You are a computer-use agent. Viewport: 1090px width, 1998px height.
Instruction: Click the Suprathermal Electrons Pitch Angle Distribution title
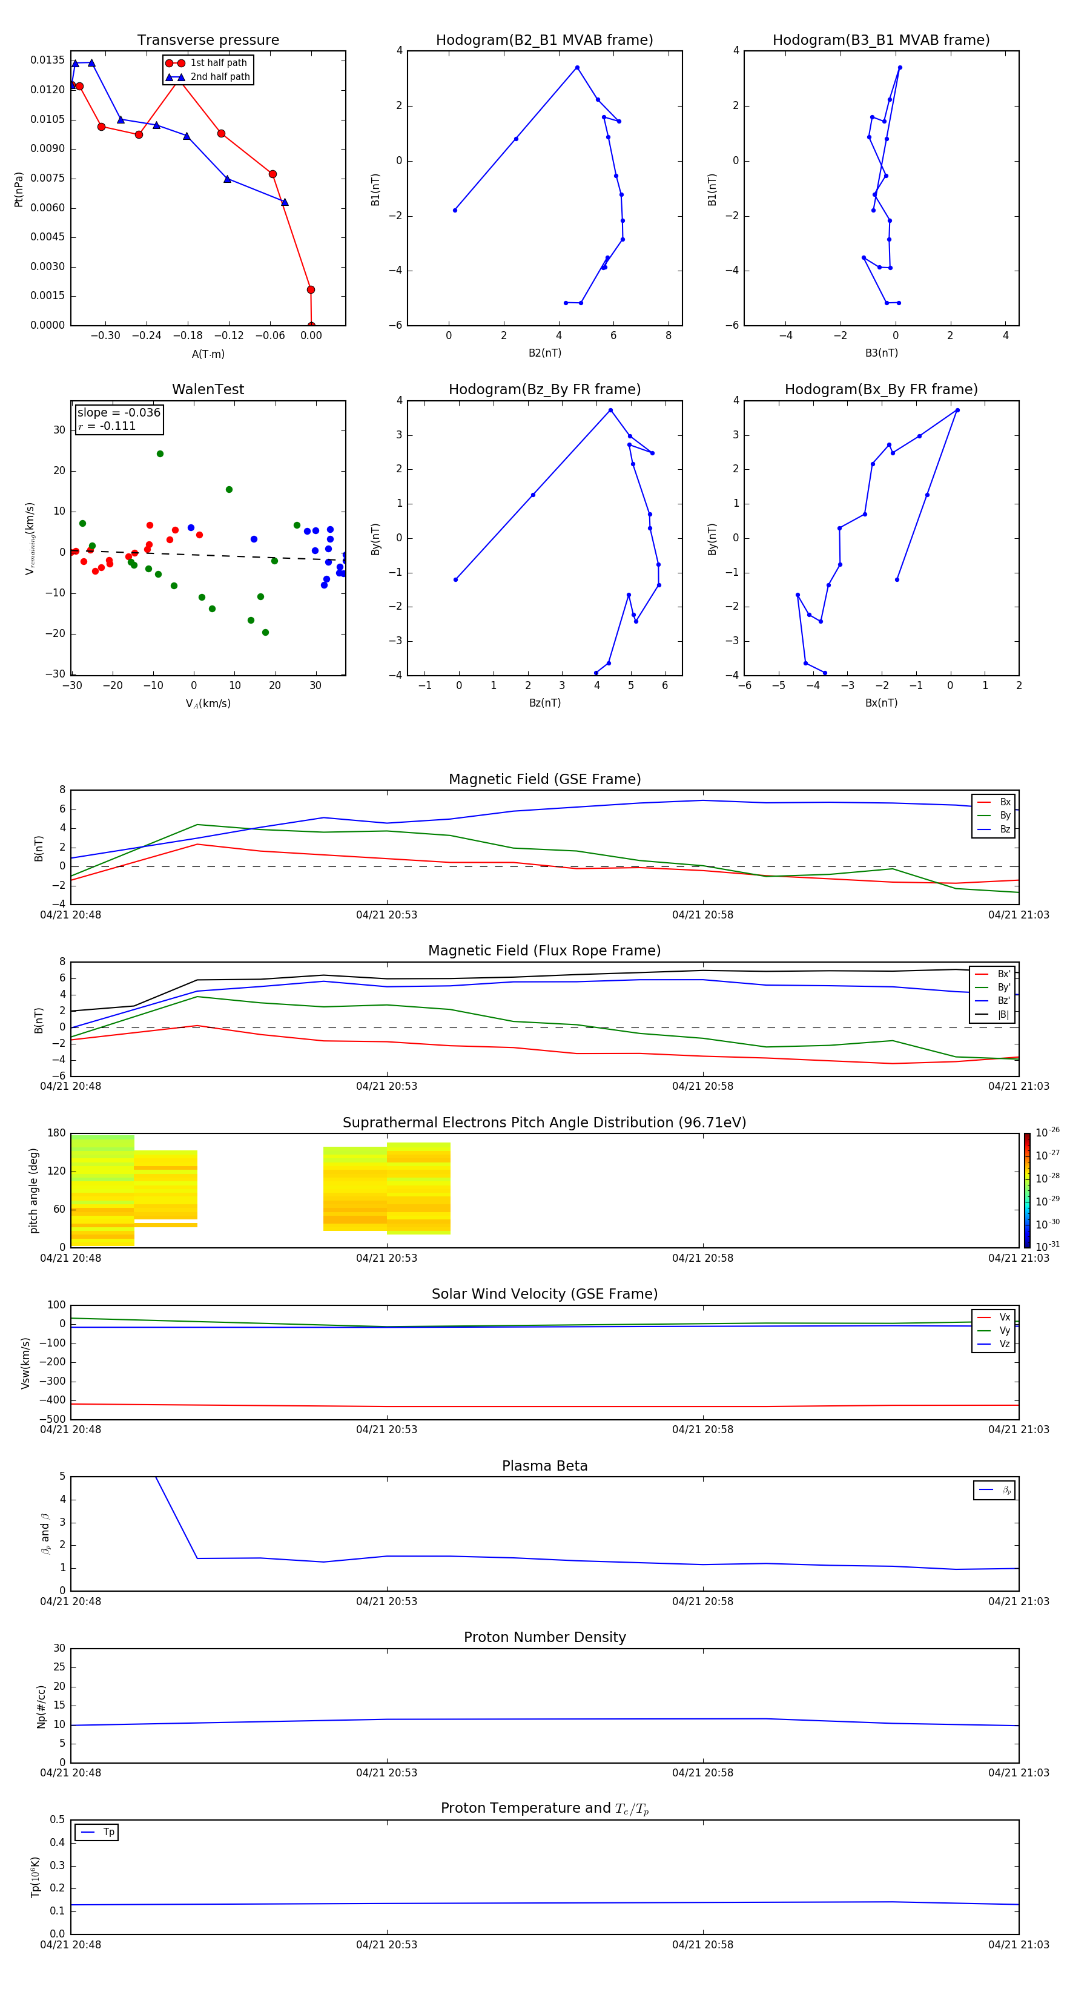click(544, 1123)
